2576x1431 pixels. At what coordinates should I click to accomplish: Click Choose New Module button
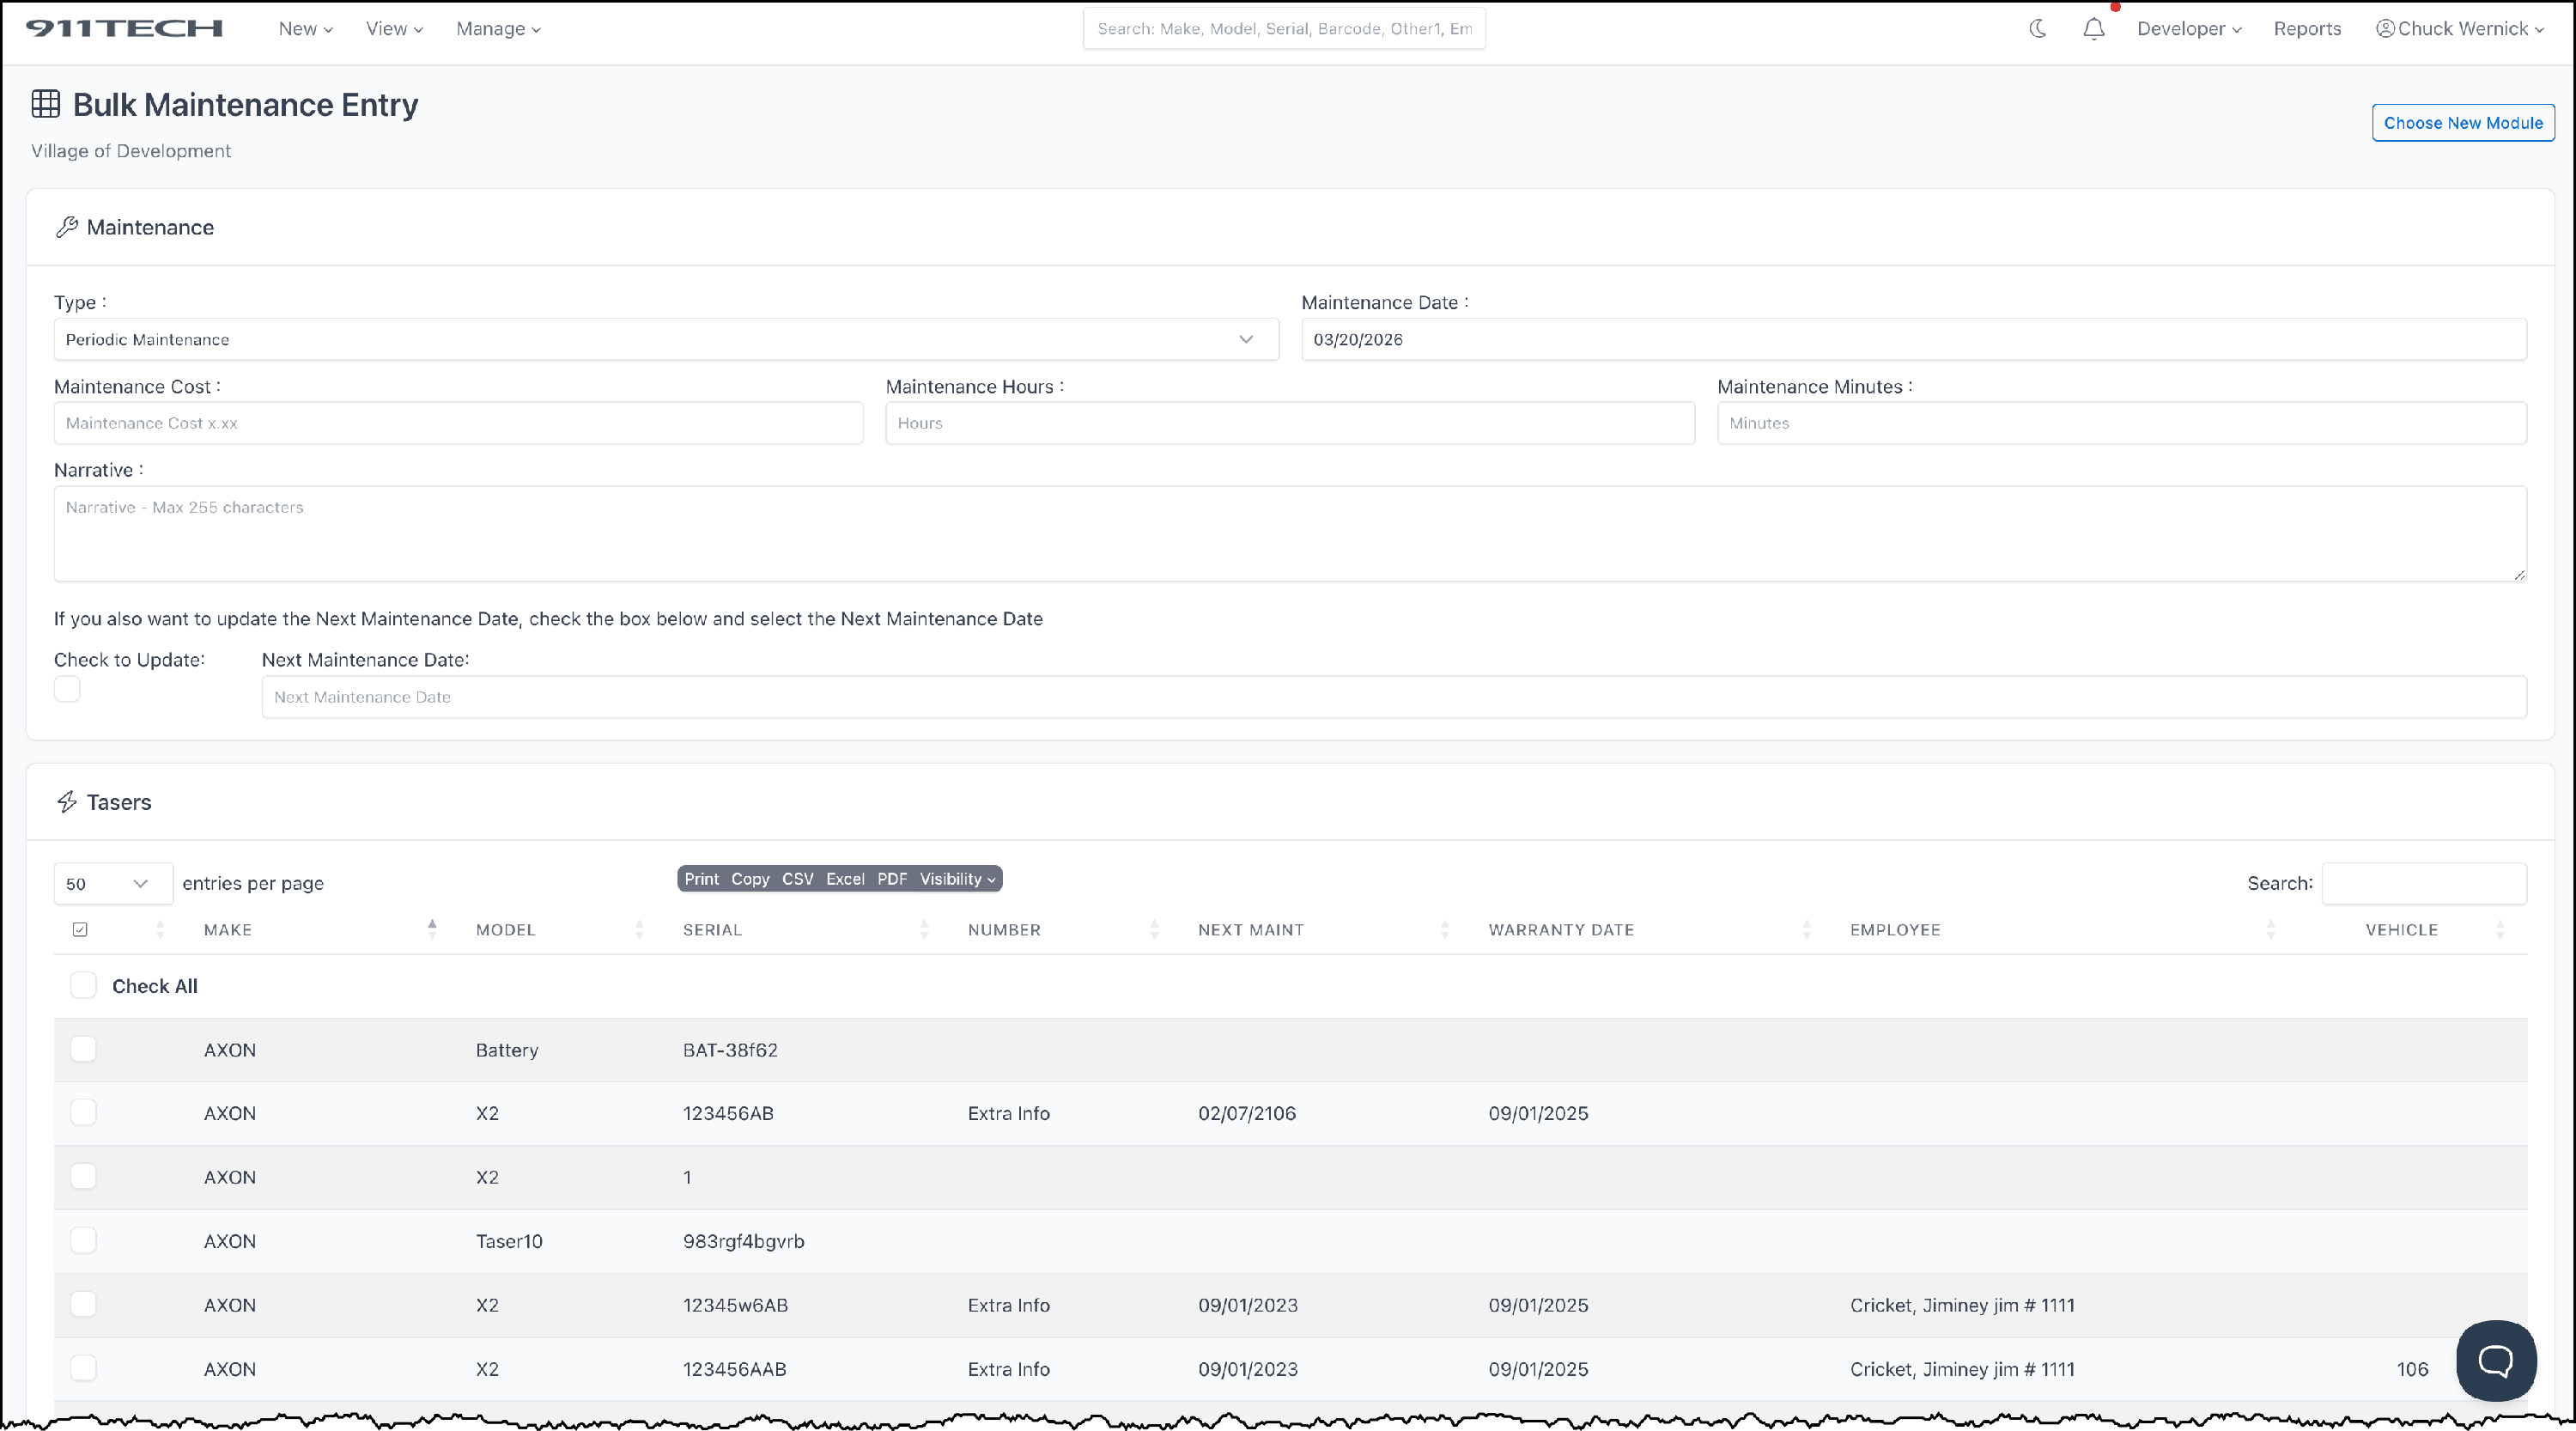[2462, 123]
